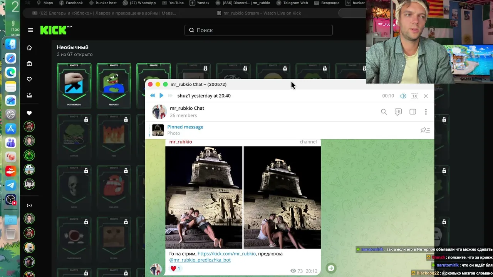Search inside mr_rubkio Chat

(384, 112)
